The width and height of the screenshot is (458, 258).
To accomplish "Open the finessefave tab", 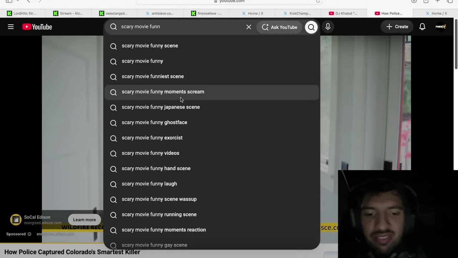I will tap(206, 13).
